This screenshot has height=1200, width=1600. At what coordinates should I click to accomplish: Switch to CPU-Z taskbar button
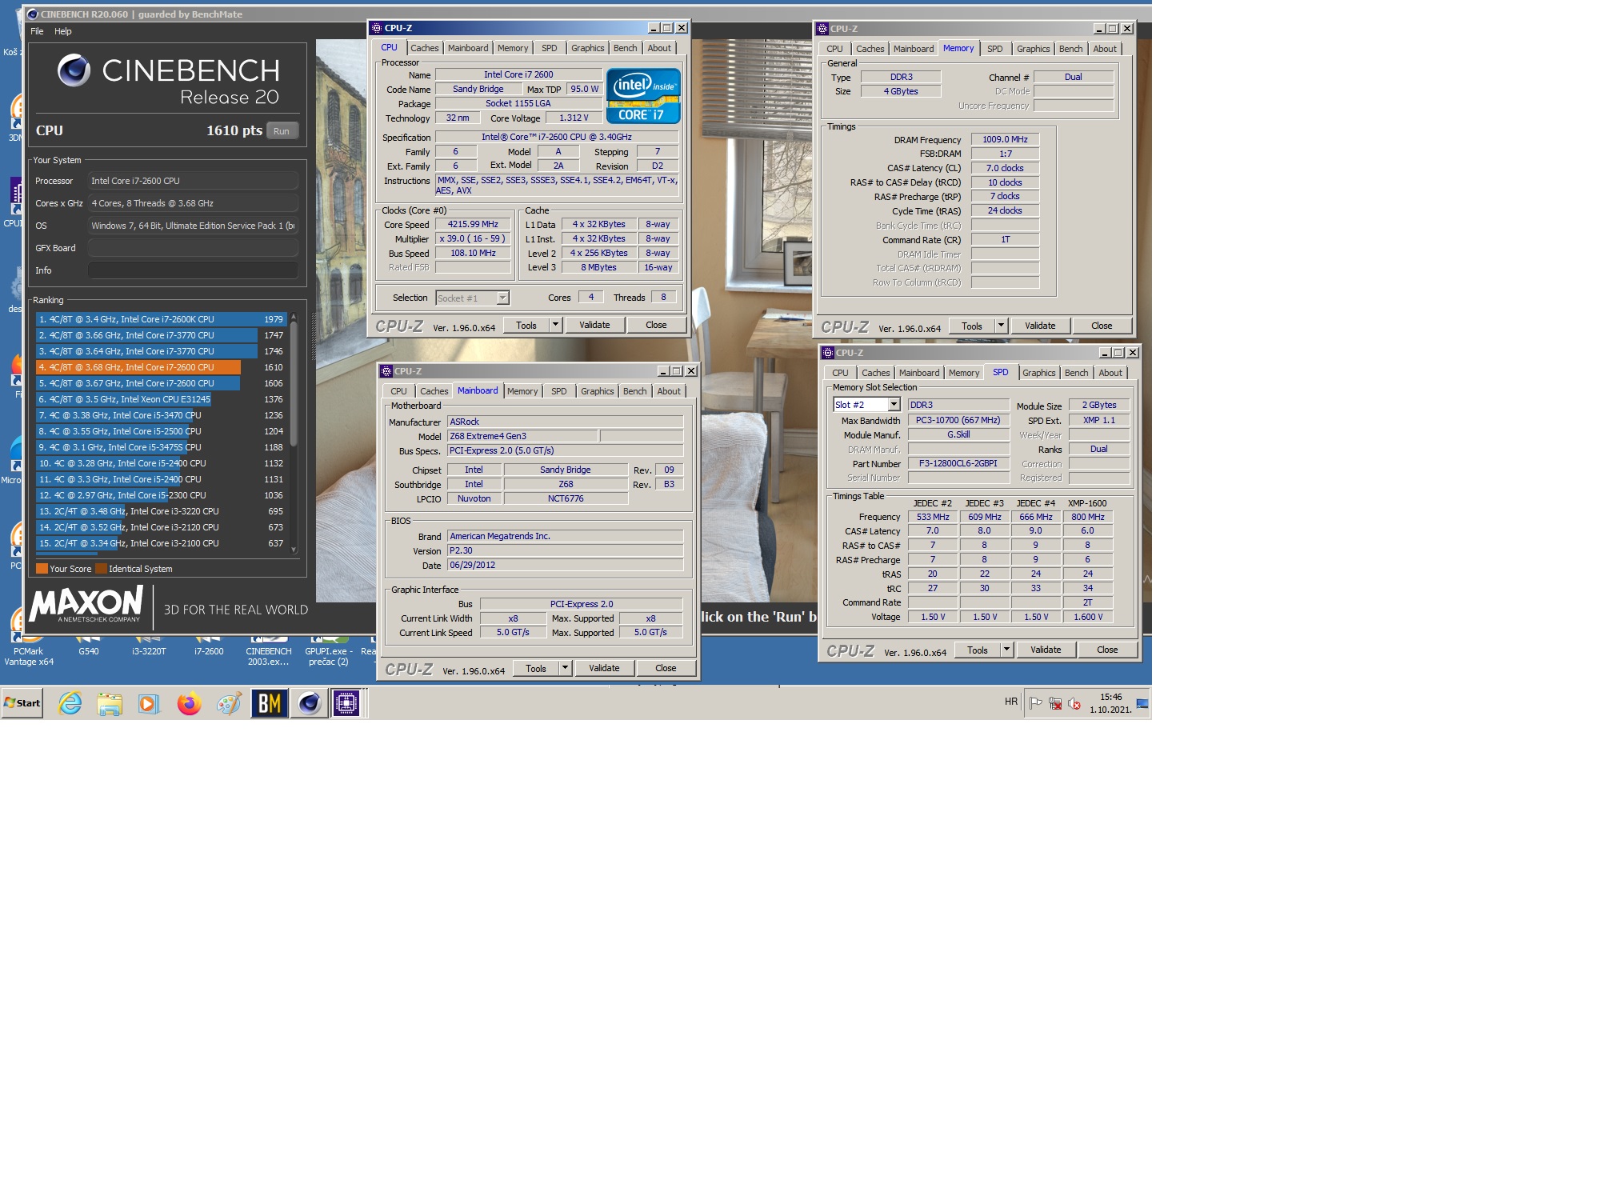tap(347, 703)
